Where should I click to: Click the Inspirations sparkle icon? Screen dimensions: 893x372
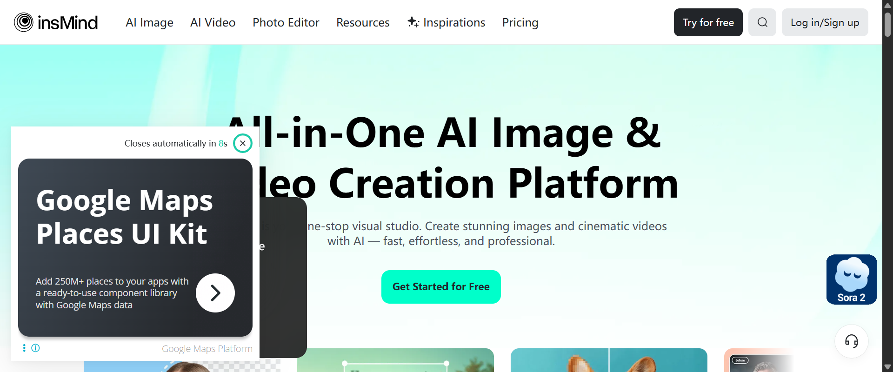pyautogui.click(x=413, y=22)
